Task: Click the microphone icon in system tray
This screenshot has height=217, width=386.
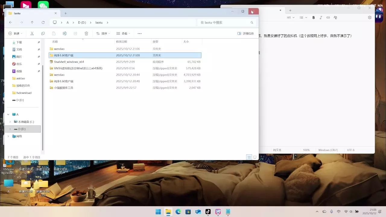Action: 331,212
